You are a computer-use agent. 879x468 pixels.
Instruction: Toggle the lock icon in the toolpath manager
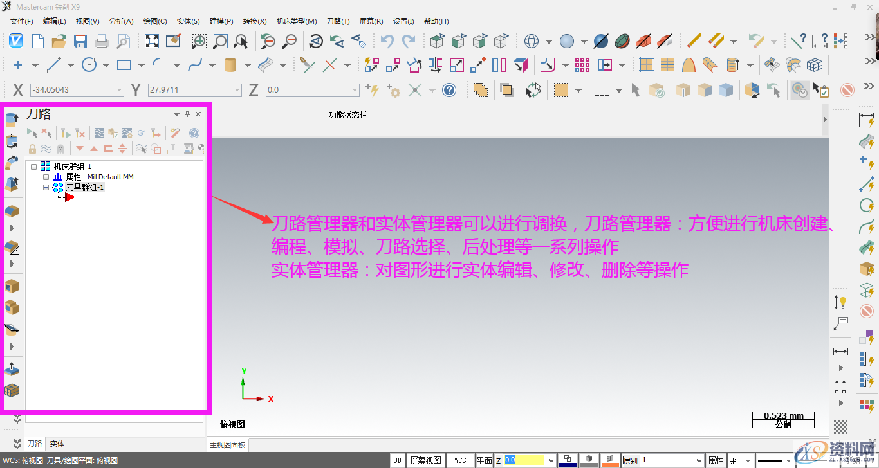pyautogui.click(x=32, y=148)
